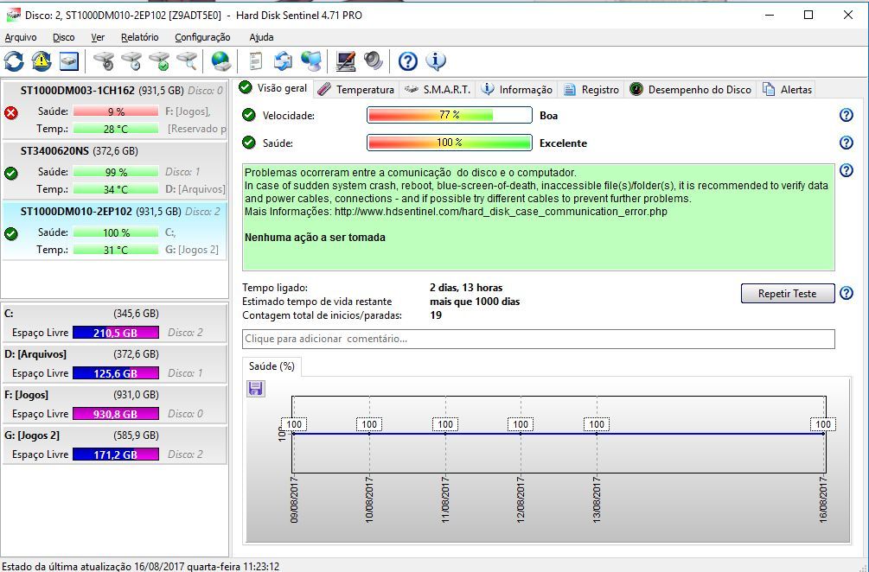Click the 930,8 GB free space bar
The height and width of the screenshot is (572, 869).
pyautogui.click(x=116, y=414)
